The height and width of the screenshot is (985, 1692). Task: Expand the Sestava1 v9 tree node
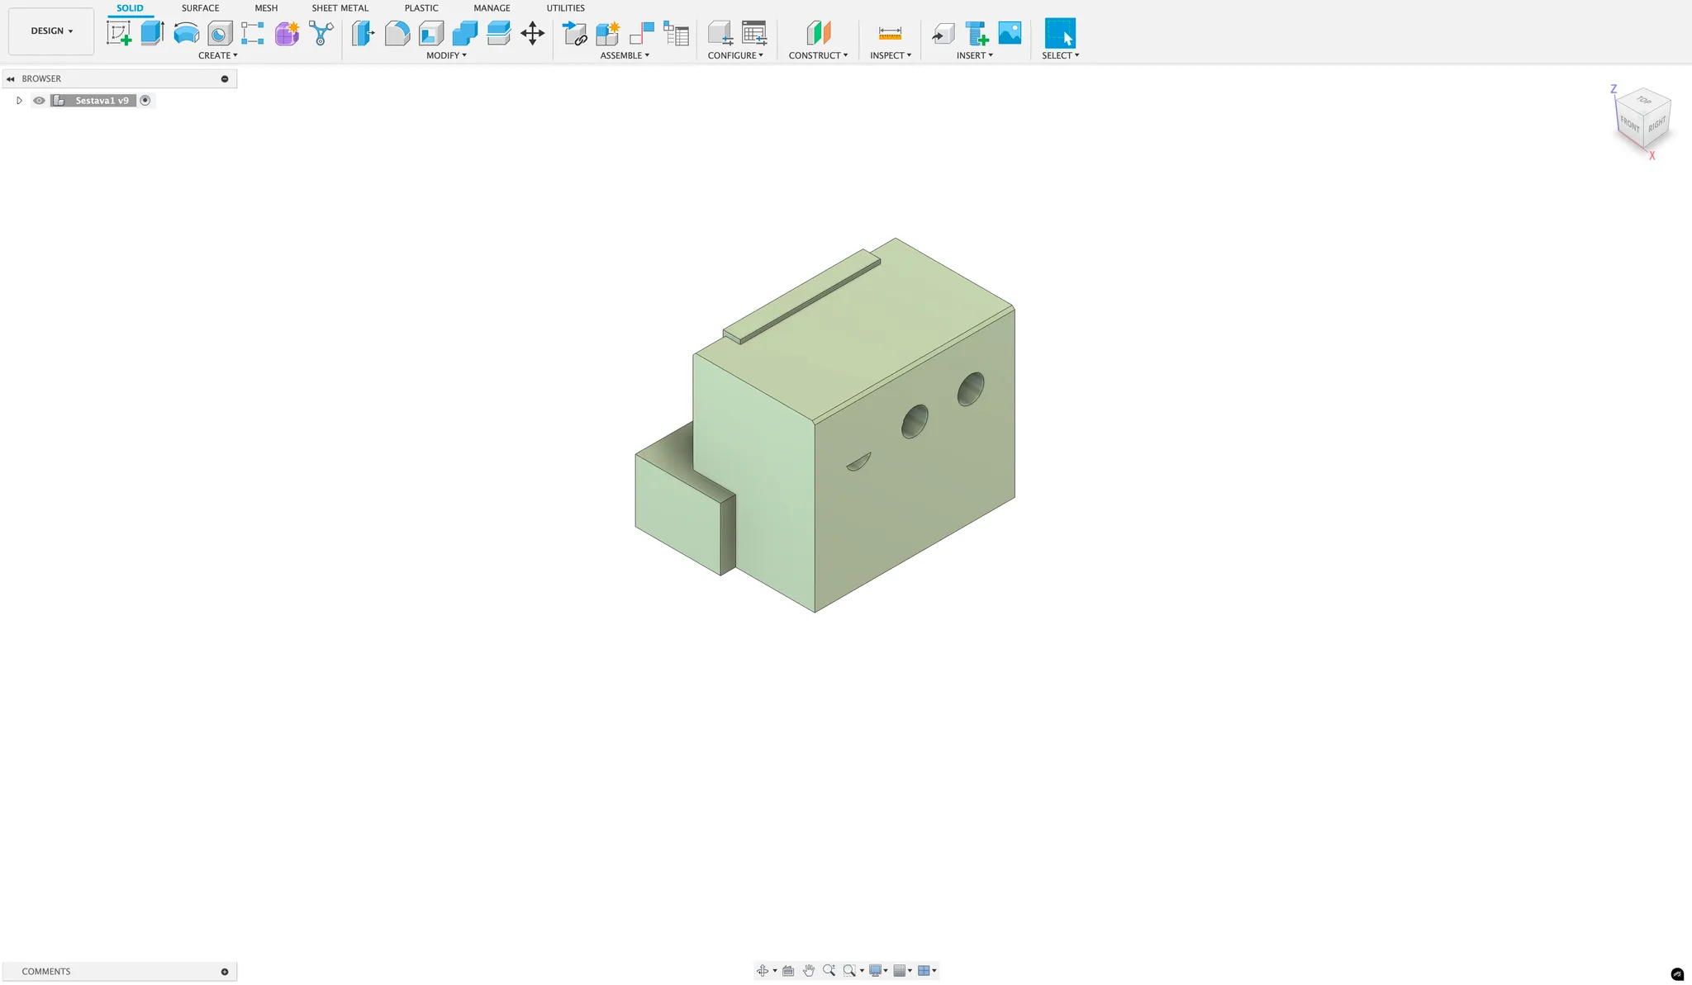pyautogui.click(x=19, y=101)
